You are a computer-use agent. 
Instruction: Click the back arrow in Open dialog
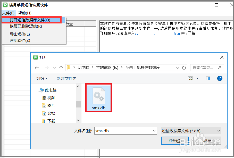coord(37,68)
